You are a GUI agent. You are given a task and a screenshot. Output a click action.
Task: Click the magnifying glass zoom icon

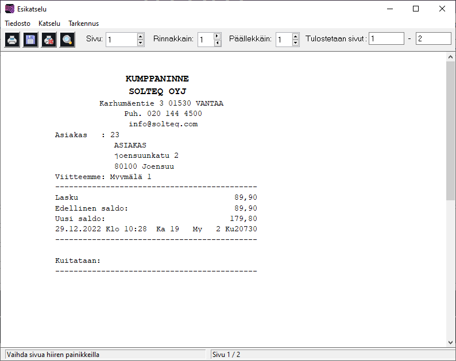tap(67, 40)
